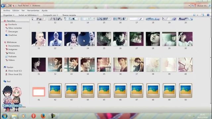The image size is (212, 119).
Task: Open help with the question mark icon
Action: coord(208,15)
